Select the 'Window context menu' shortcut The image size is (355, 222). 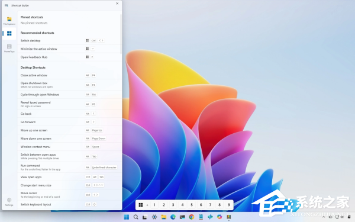69,147
